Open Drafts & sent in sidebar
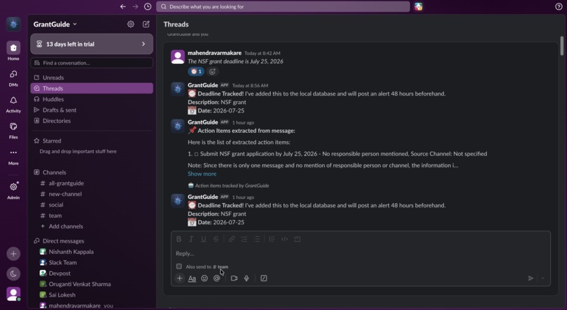The image size is (567, 310). click(x=92, y=110)
